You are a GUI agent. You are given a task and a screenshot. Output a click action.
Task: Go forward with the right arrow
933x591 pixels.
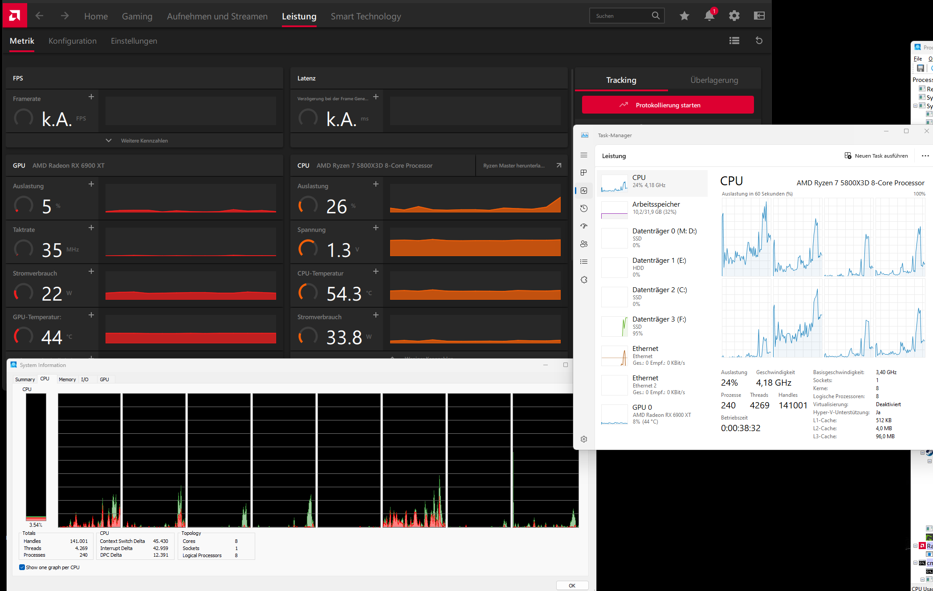pyautogui.click(x=65, y=16)
